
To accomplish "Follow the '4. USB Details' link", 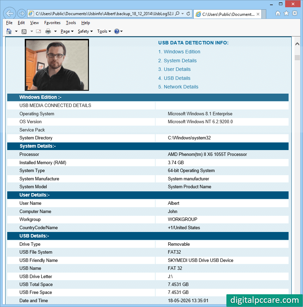I will (x=174, y=78).
